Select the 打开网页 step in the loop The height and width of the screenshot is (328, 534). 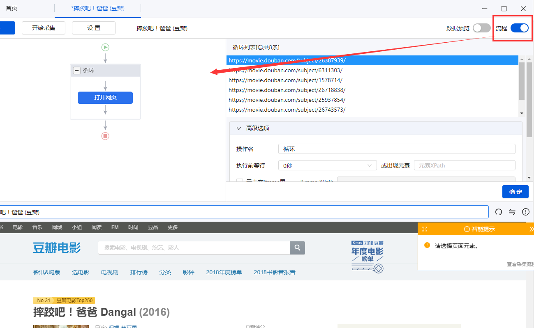click(x=105, y=98)
